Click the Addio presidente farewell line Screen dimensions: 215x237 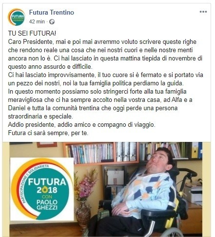point(82,125)
